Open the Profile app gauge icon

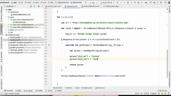pyautogui.click(x=135, y=2)
